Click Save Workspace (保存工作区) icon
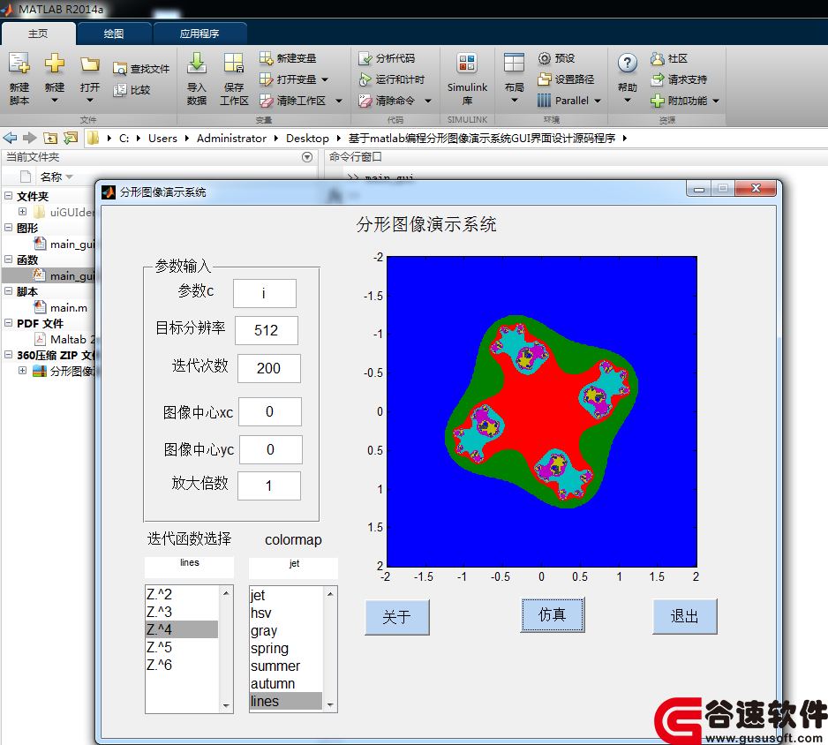 tap(233, 63)
